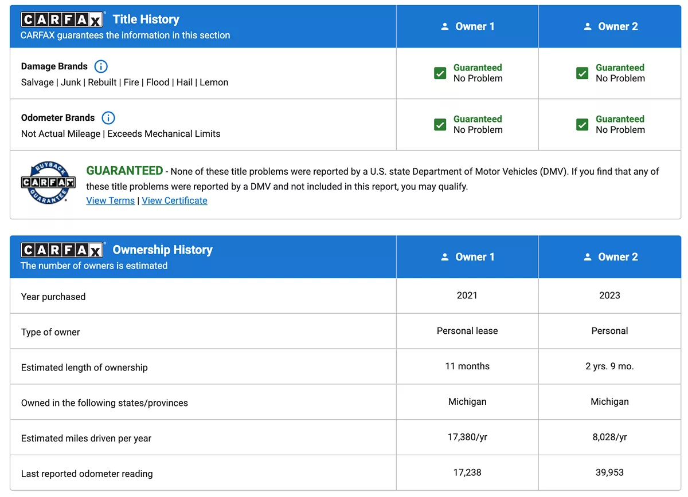
Task: Click the CARFAX logo in Ownership History header
Action: click(62, 250)
